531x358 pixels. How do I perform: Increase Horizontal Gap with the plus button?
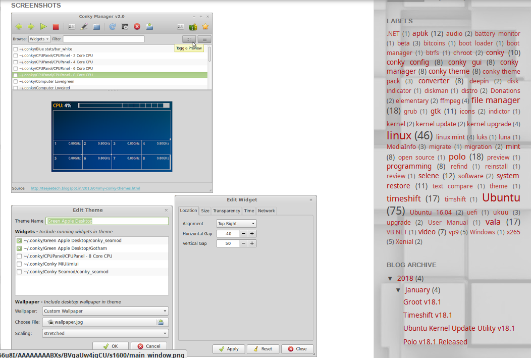click(x=252, y=234)
